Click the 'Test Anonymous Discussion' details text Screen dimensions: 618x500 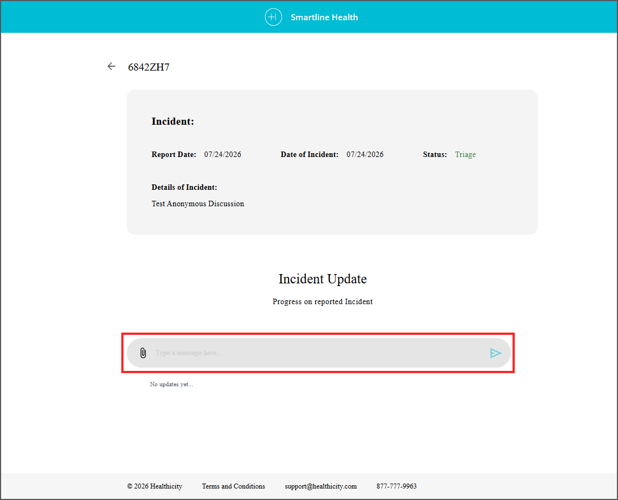pos(198,204)
